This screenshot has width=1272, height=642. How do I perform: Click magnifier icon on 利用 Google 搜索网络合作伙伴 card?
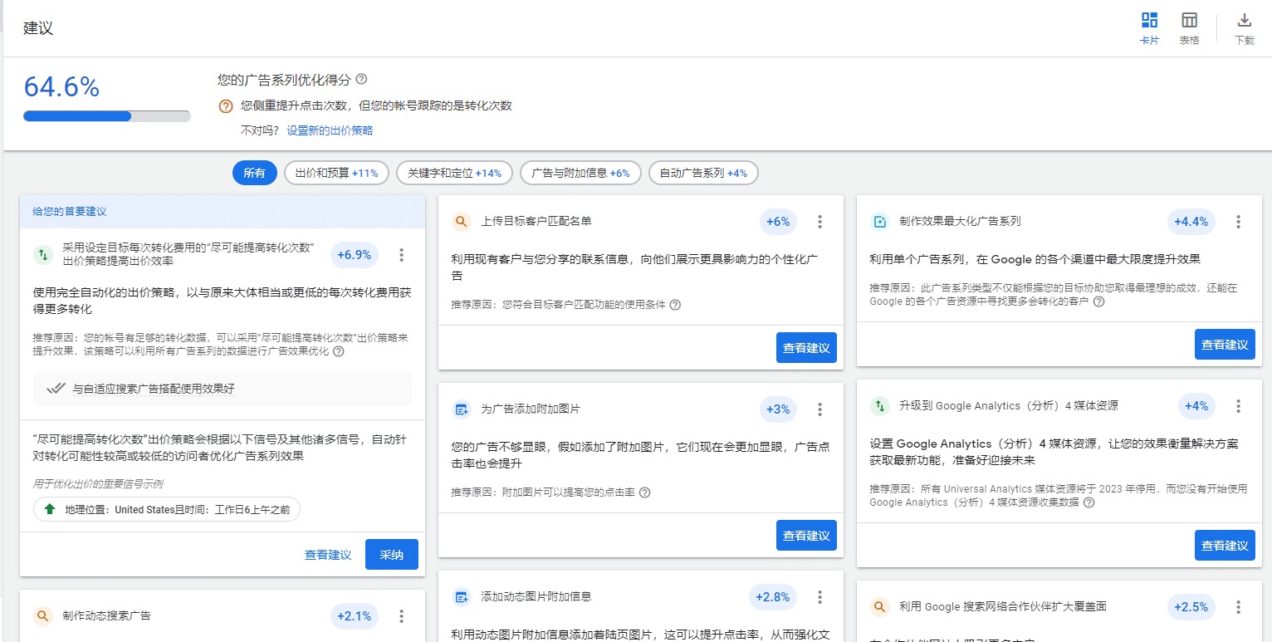click(880, 607)
